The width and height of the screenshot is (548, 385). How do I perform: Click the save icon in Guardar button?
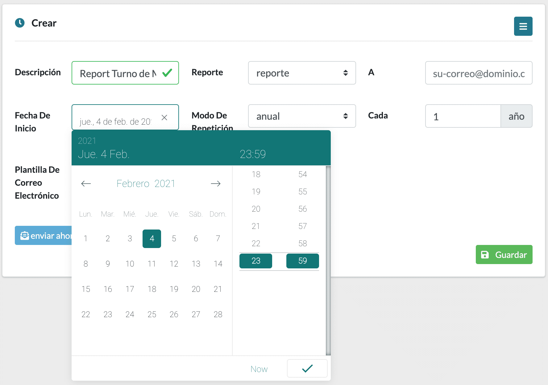485,255
